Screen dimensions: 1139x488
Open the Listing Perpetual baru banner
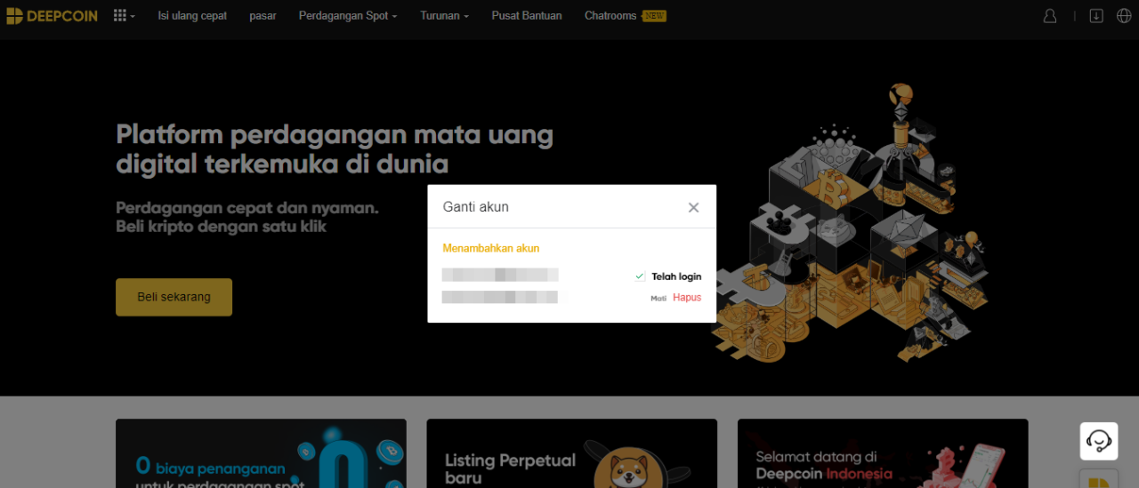(571, 453)
